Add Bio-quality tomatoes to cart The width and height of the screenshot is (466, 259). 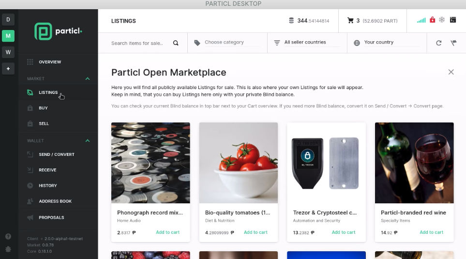[256, 232]
